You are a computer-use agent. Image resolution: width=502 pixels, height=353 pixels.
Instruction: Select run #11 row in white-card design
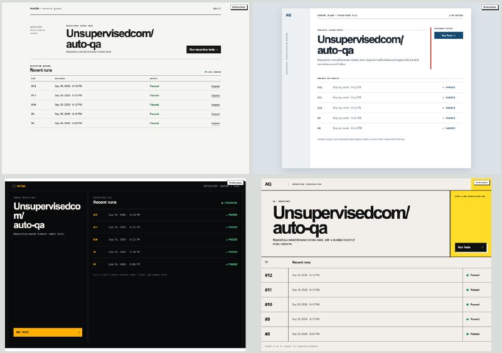click(x=390, y=98)
